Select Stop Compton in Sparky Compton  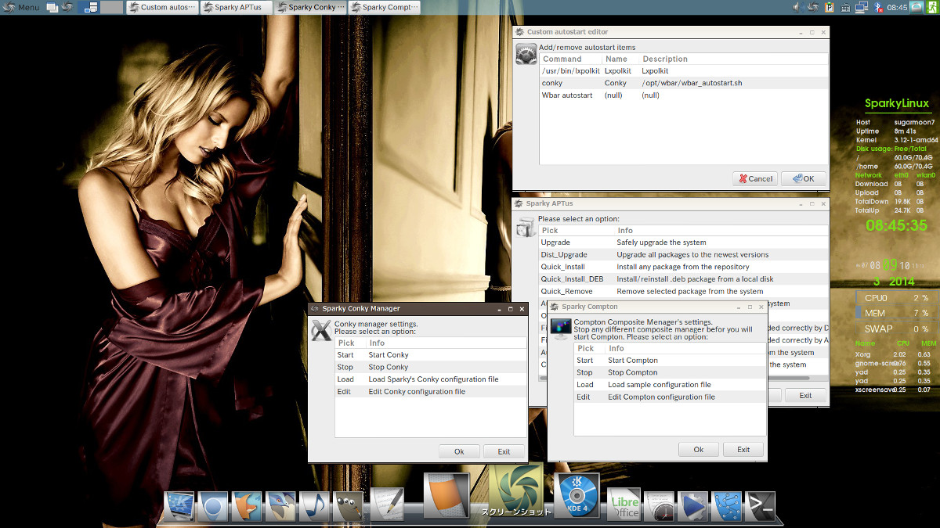(670, 372)
